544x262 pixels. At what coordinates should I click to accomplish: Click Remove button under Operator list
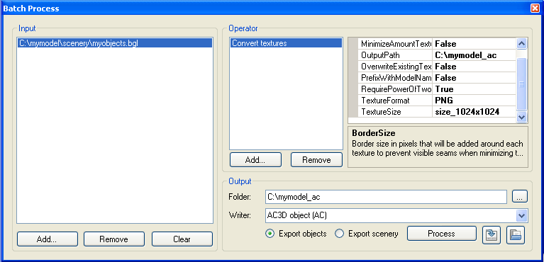pyautogui.click(x=316, y=160)
